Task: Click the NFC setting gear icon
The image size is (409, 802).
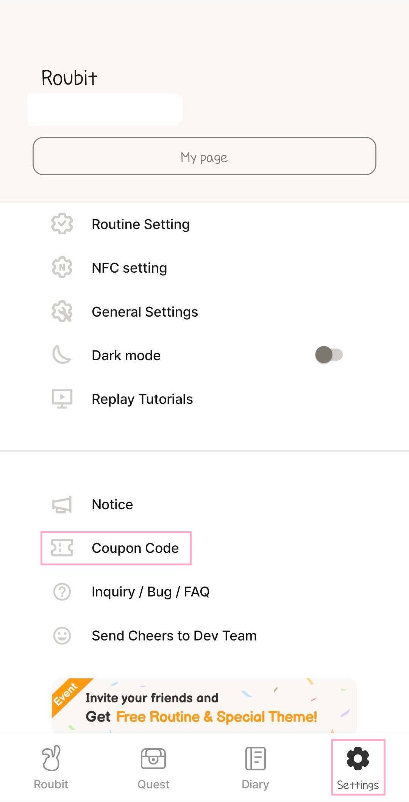Action: tap(62, 267)
